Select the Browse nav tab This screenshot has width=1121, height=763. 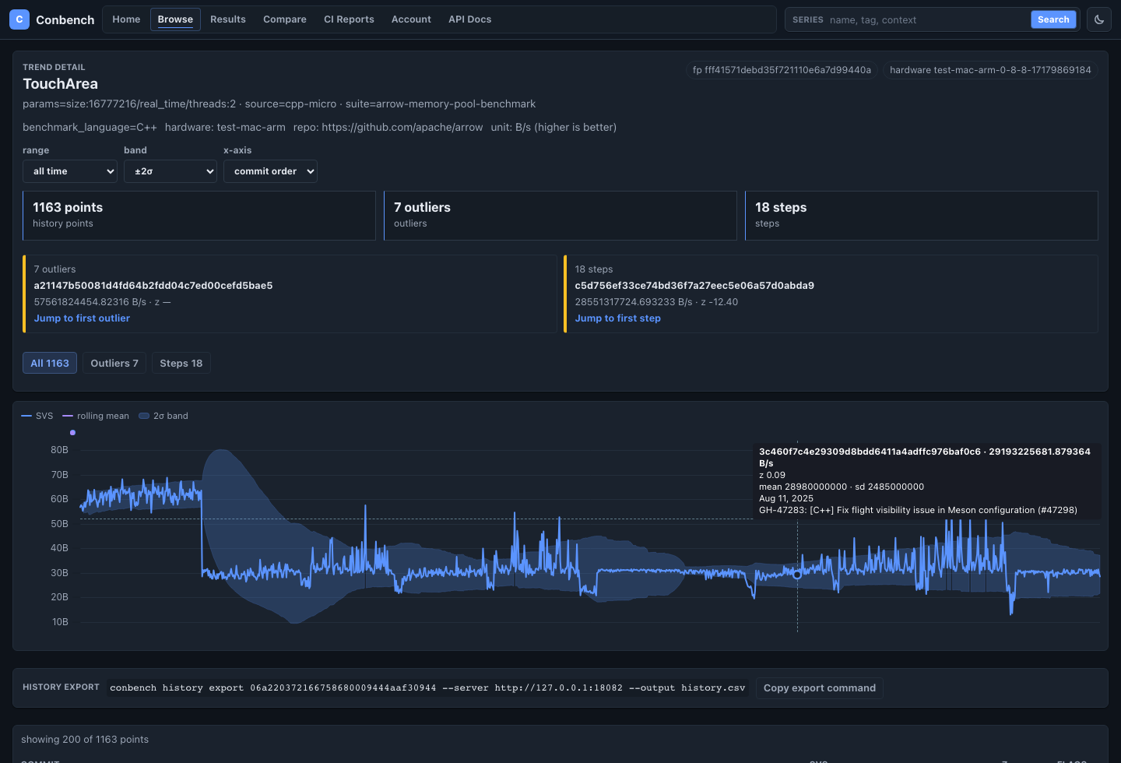(175, 19)
